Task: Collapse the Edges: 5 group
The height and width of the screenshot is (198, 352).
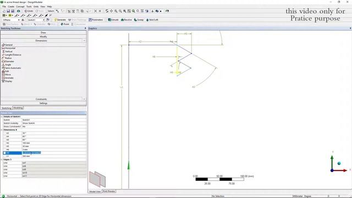Action: (x=2, y=159)
